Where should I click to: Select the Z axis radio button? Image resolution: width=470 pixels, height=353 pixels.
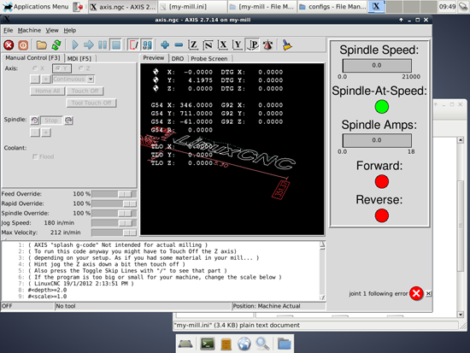85,68
